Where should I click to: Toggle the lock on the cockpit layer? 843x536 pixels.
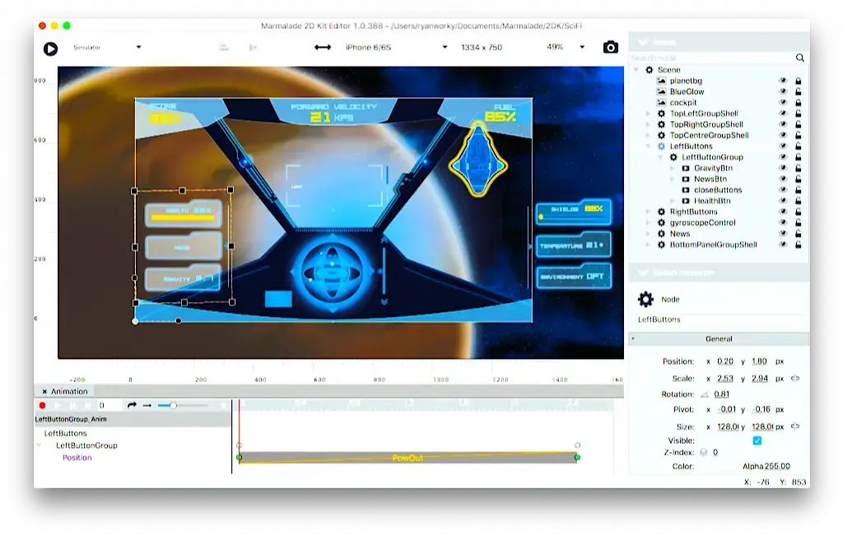point(799,102)
